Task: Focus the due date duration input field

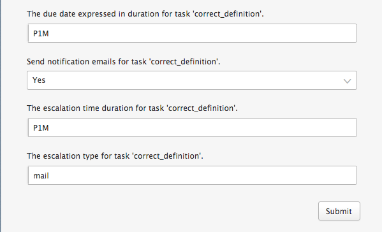Action: (x=192, y=33)
